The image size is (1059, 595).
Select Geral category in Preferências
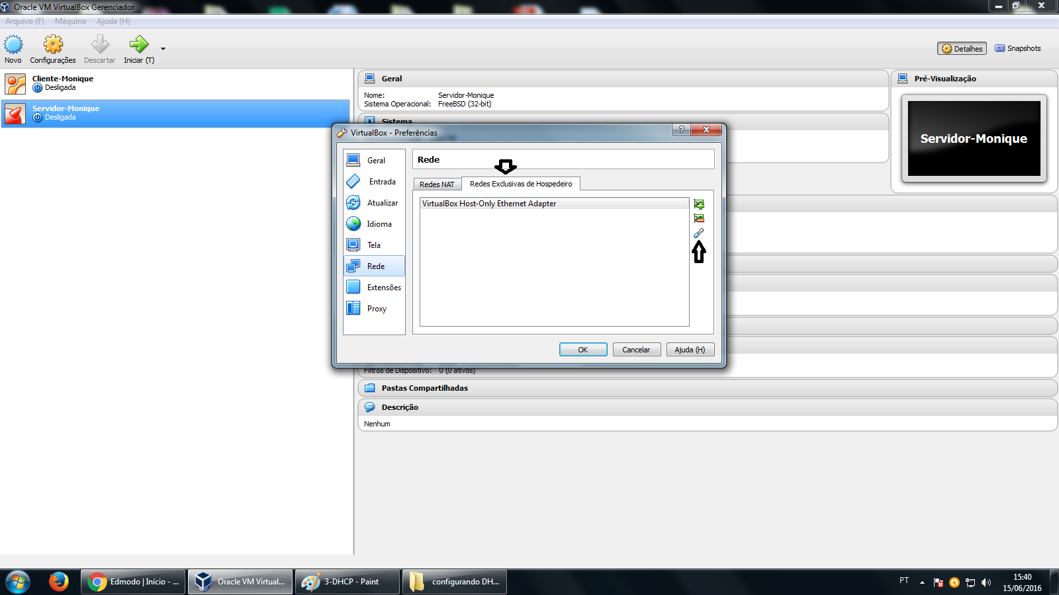[x=374, y=160]
